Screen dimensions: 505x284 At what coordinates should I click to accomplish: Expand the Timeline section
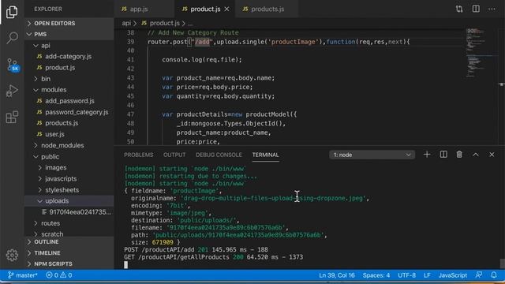tap(69, 253)
